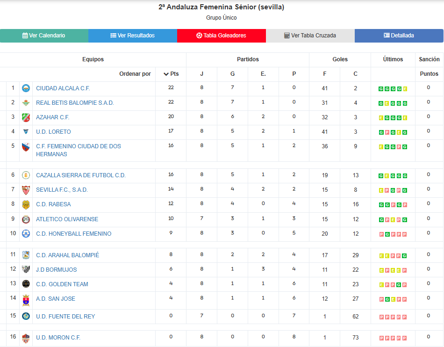
Task: Open CAZALLA SIERRA DE FUTBOL C.D. link
Action: (x=81, y=175)
